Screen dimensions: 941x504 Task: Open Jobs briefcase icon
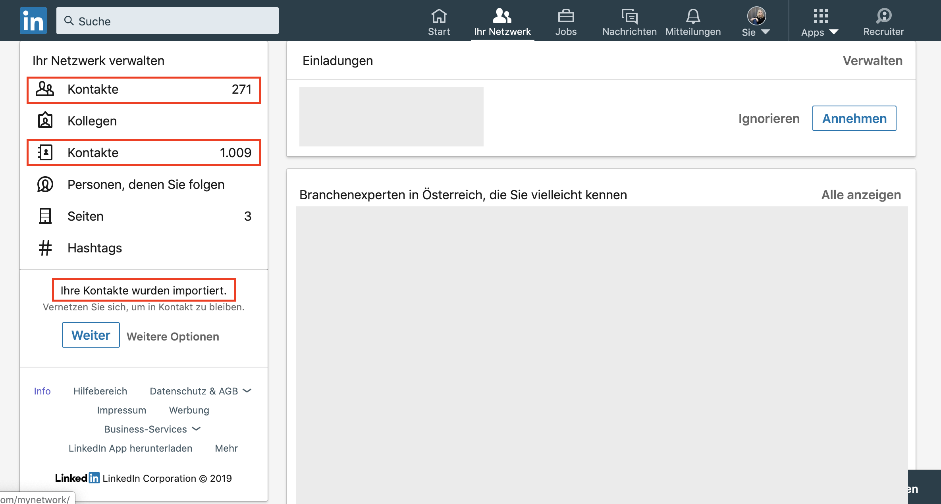566,16
